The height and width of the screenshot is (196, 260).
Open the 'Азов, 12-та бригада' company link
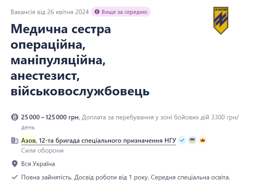point(99,141)
